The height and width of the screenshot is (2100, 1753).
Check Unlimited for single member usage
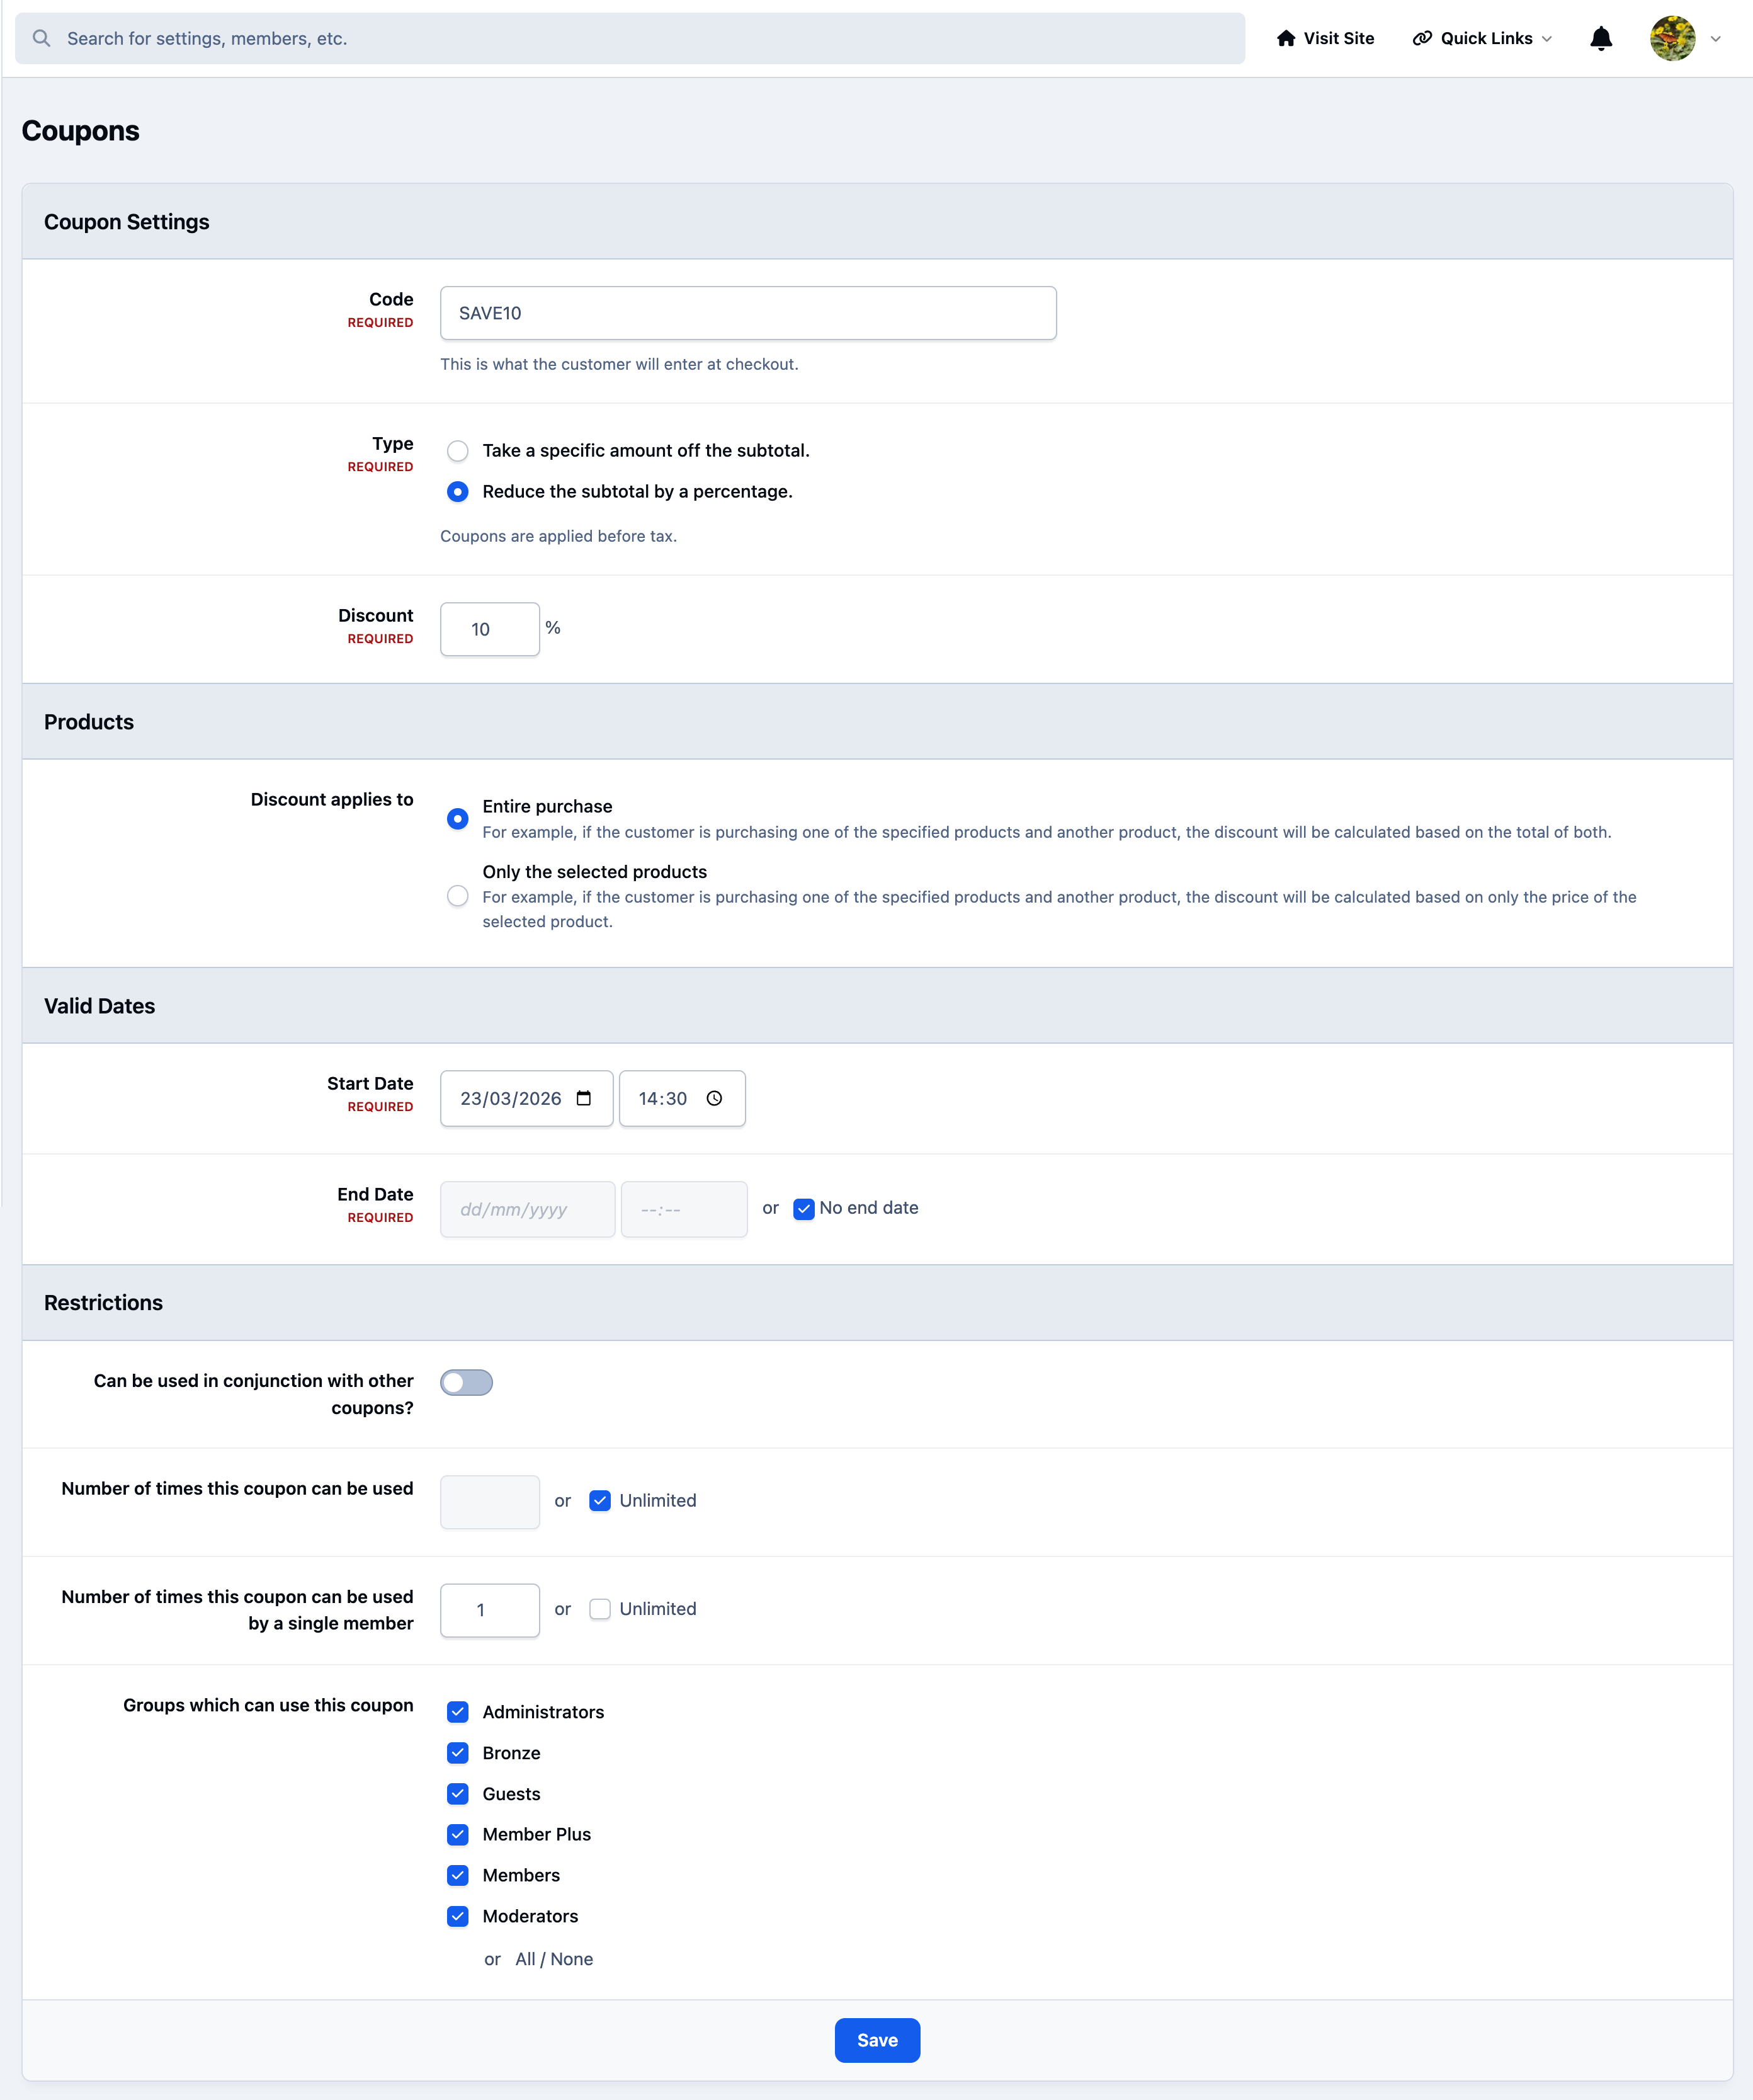[x=599, y=1608]
